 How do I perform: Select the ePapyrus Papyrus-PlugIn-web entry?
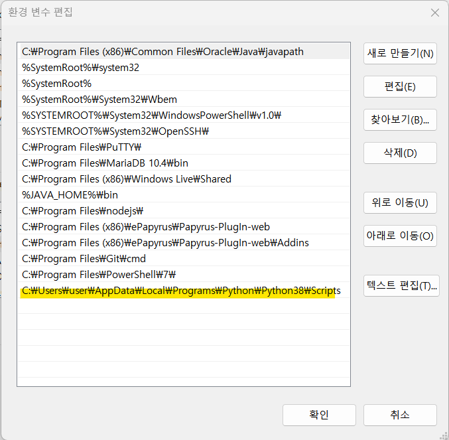pos(184,227)
